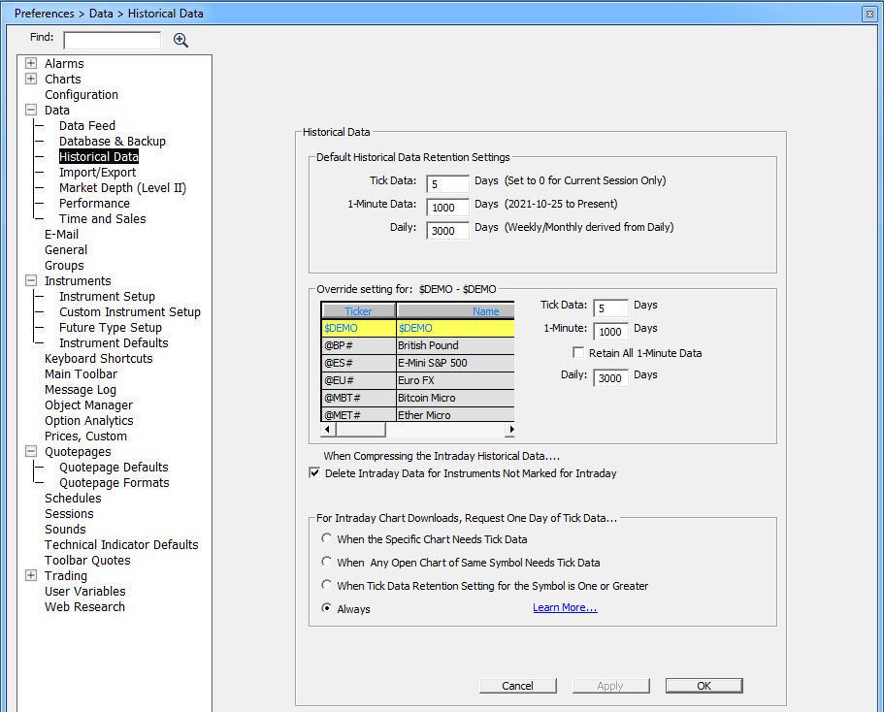The image size is (884, 712).
Task: Click the default Tick Data days field
Action: click(x=446, y=183)
